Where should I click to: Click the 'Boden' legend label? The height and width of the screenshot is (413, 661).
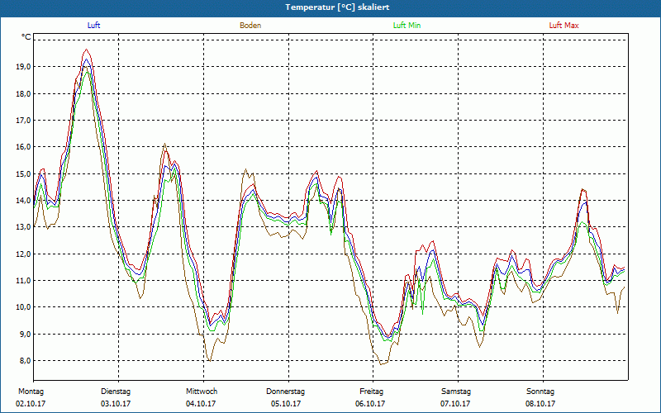[250, 26]
